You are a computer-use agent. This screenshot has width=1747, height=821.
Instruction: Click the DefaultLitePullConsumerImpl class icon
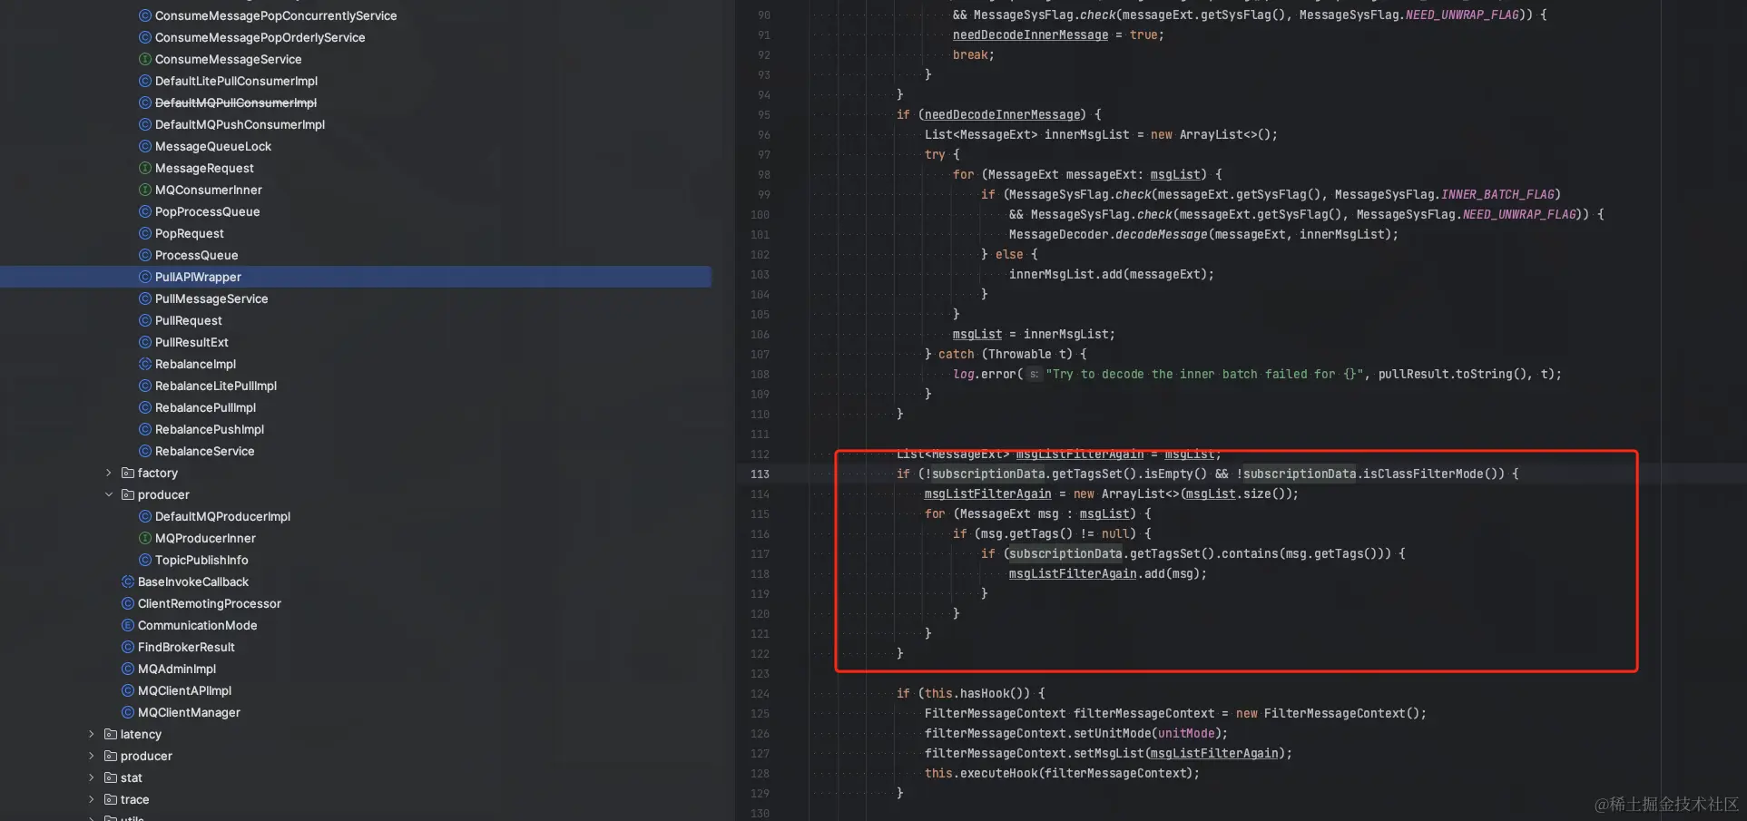pos(145,81)
